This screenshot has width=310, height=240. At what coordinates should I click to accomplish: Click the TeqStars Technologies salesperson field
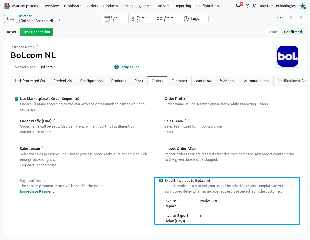click(38, 165)
